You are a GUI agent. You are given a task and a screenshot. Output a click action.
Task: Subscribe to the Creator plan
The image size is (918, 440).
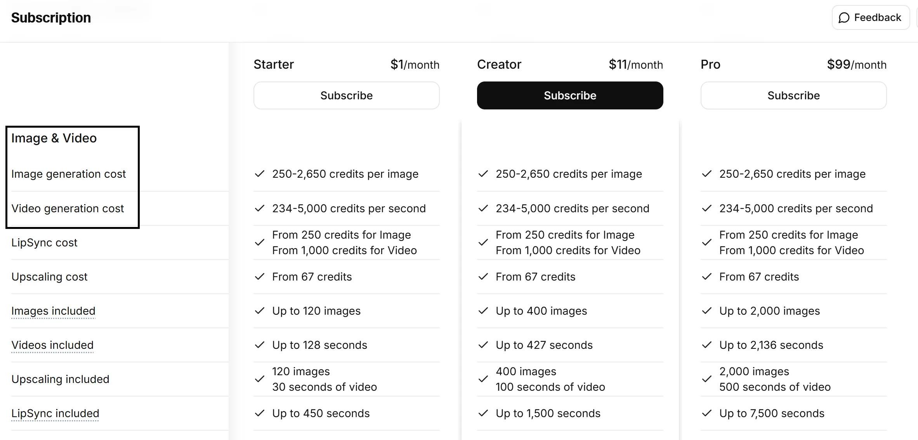point(570,95)
